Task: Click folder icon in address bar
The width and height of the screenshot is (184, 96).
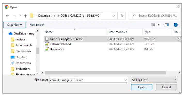Action: tap(31, 16)
